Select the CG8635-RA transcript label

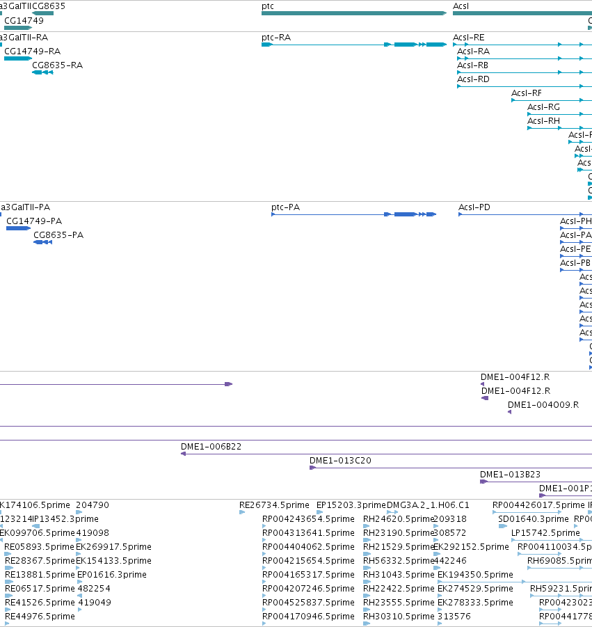(x=58, y=65)
